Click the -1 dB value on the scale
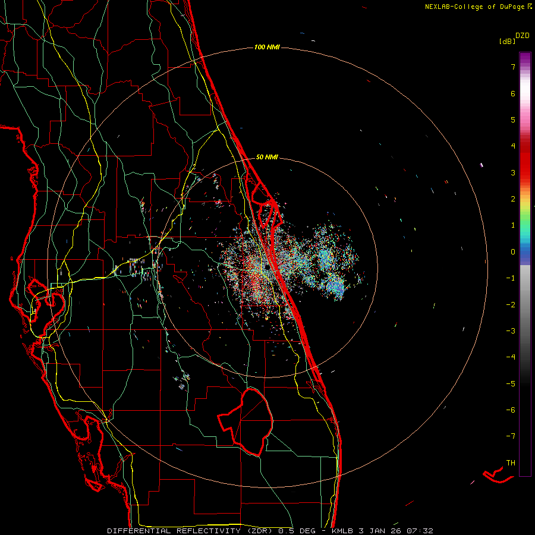The width and height of the screenshot is (535, 535). point(511,278)
